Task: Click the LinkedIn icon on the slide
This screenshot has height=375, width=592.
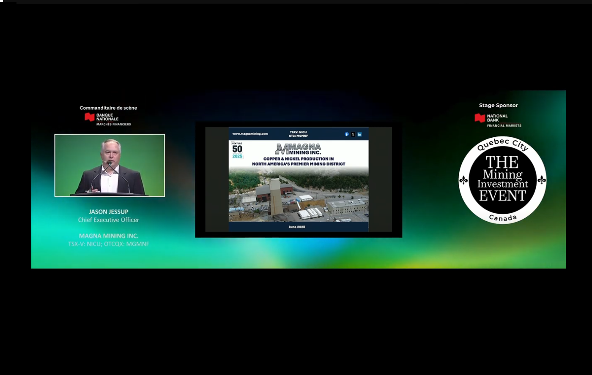Action: click(359, 134)
